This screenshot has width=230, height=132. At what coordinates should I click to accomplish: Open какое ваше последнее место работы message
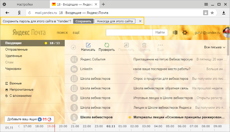(162, 69)
